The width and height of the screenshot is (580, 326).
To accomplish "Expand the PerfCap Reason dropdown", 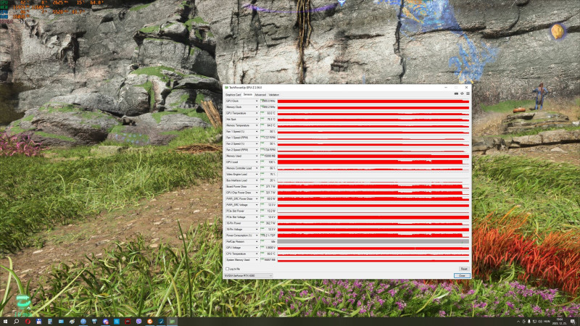I will pyautogui.click(x=257, y=242).
